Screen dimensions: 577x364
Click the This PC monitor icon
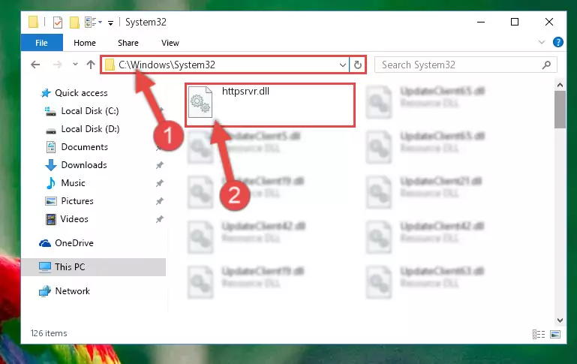(x=45, y=267)
